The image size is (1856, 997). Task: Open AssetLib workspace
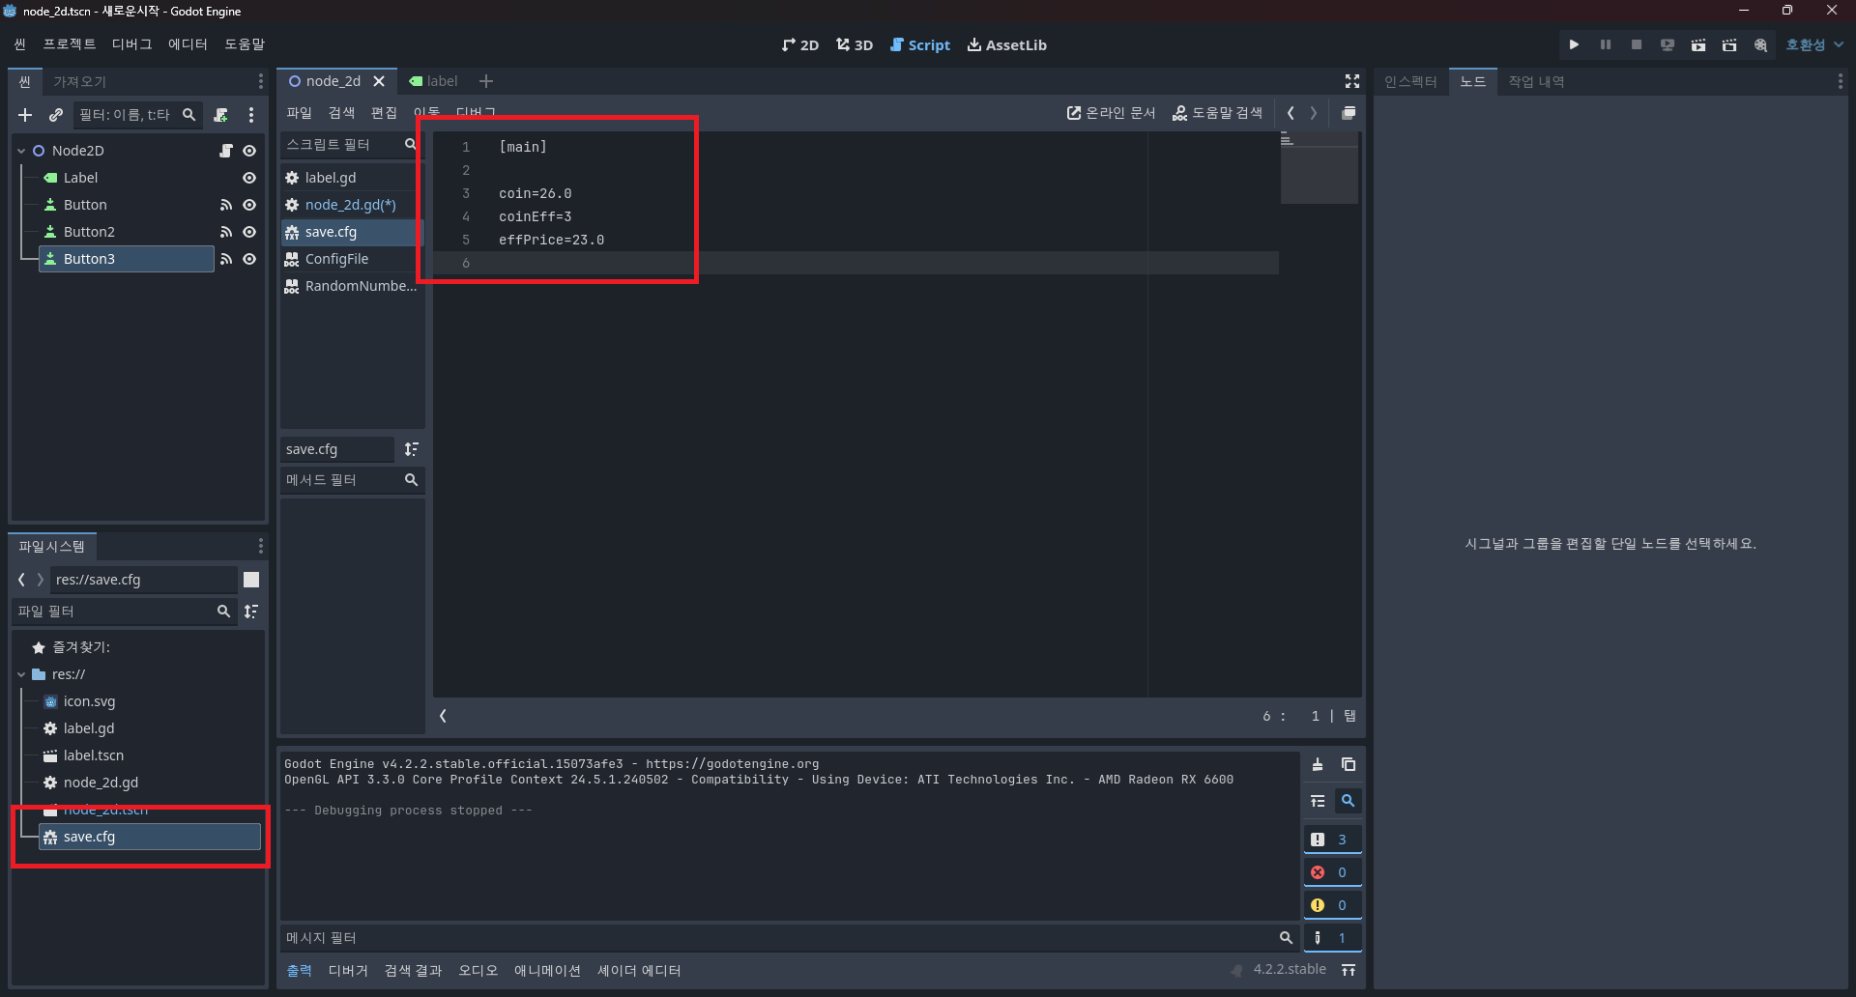(1006, 44)
